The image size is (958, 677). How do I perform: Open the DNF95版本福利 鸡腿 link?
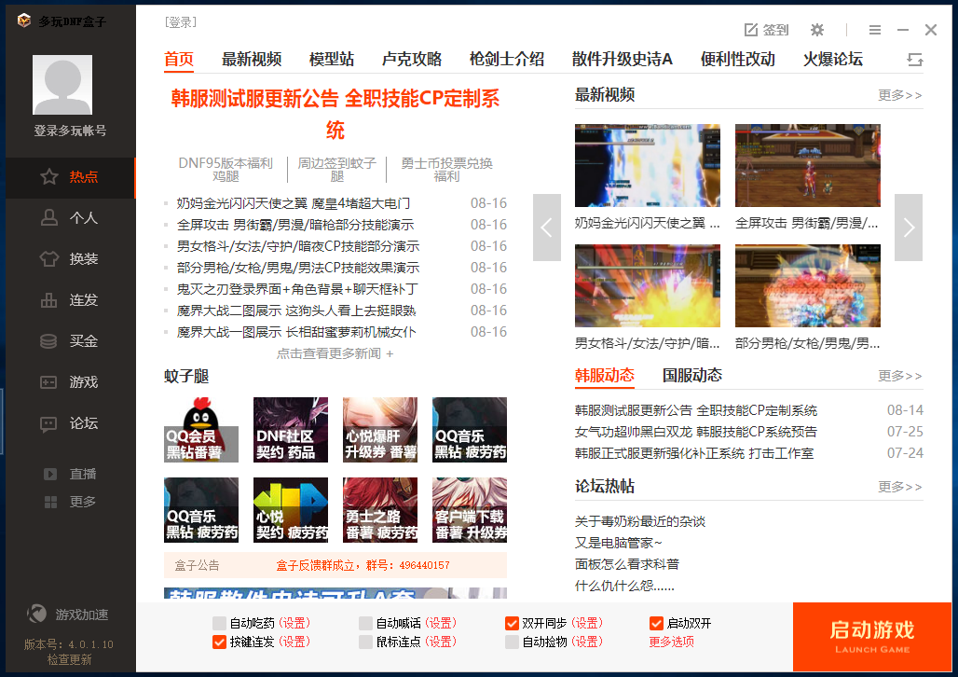click(226, 170)
